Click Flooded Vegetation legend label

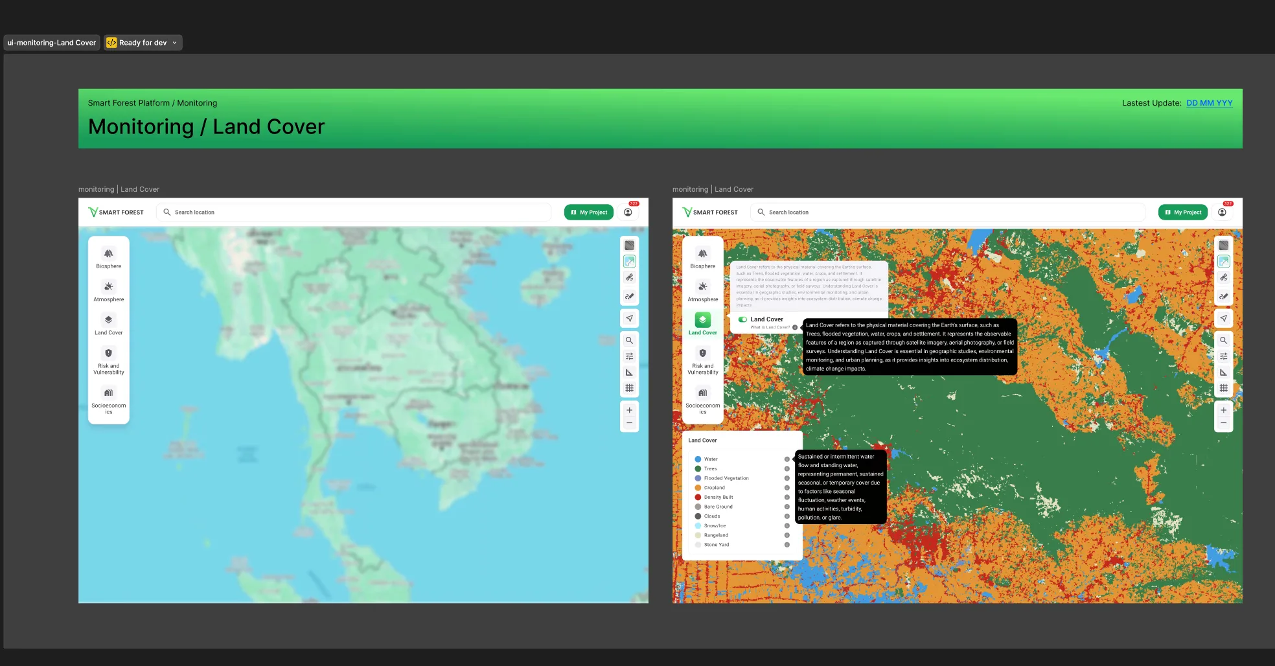click(726, 479)
